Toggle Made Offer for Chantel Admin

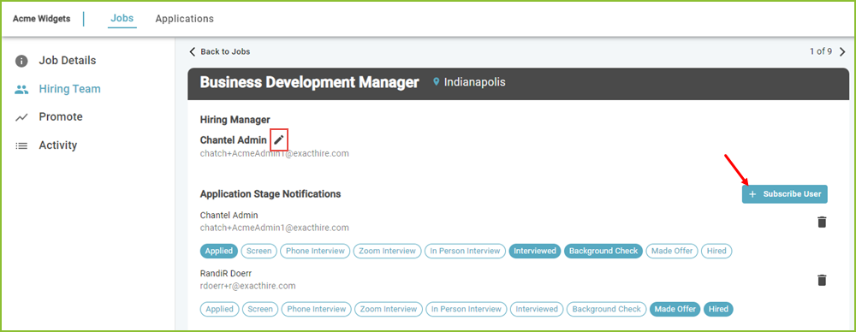tap(672, 252)
